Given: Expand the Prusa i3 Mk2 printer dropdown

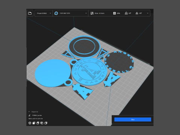Looking at the screenshot, I should pos(43,13).
